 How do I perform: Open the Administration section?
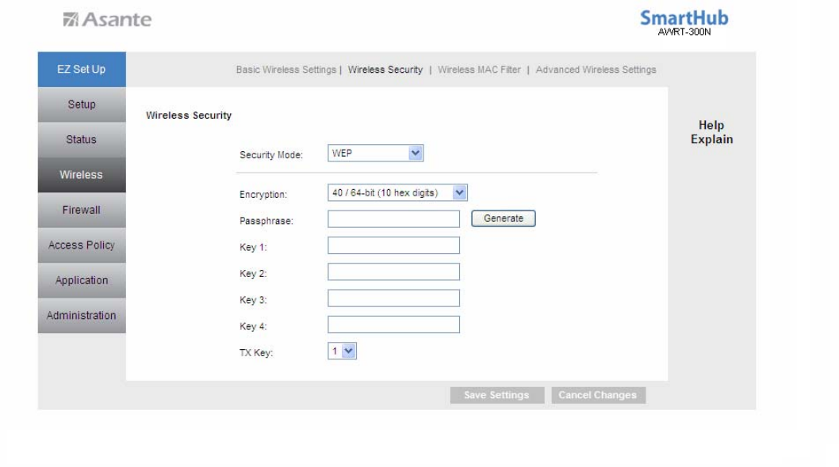pos(82,316)
